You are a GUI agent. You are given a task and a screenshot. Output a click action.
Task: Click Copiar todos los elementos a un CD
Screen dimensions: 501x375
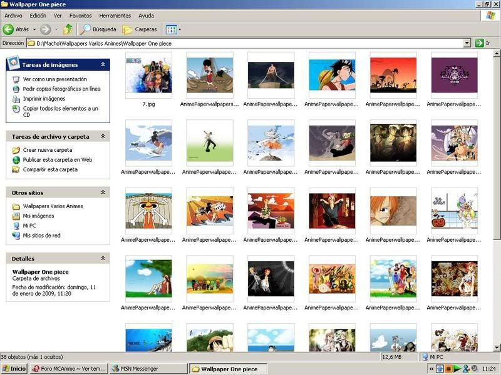(x=60, y=111)
